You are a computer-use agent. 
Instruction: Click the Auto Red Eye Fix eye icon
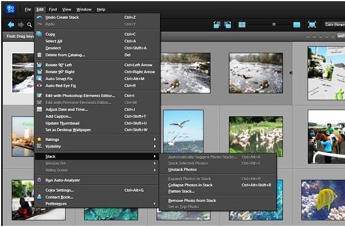tap(39, 86)
